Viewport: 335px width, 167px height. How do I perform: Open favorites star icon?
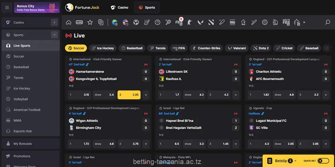[90, 22]
